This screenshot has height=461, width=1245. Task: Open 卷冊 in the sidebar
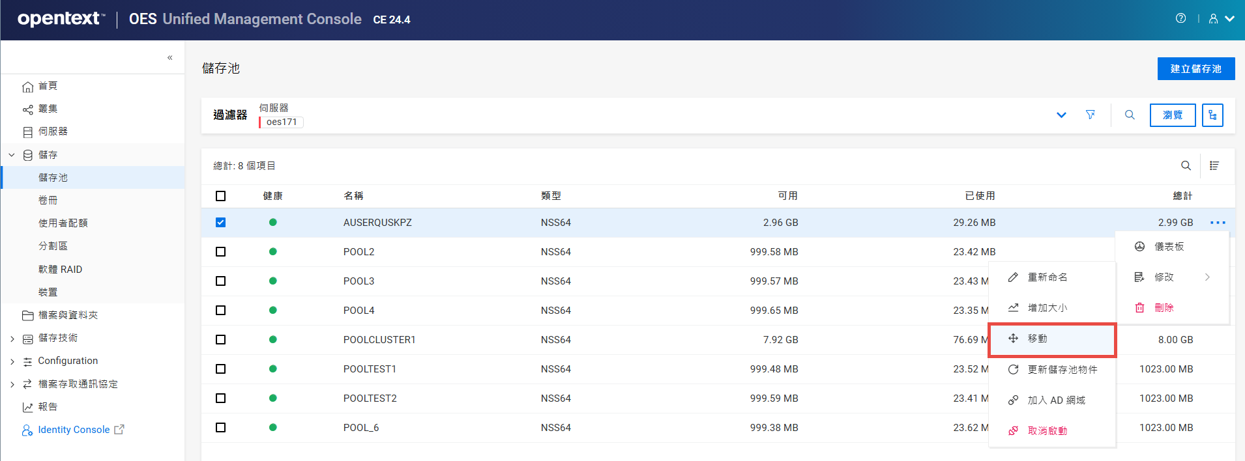(48, 201)
